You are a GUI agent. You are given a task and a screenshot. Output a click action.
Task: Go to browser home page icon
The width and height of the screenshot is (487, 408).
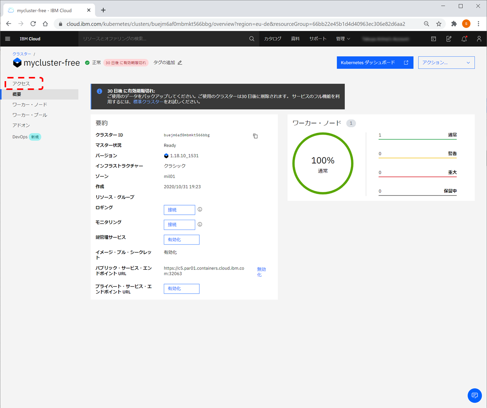(x=45, y=24)
